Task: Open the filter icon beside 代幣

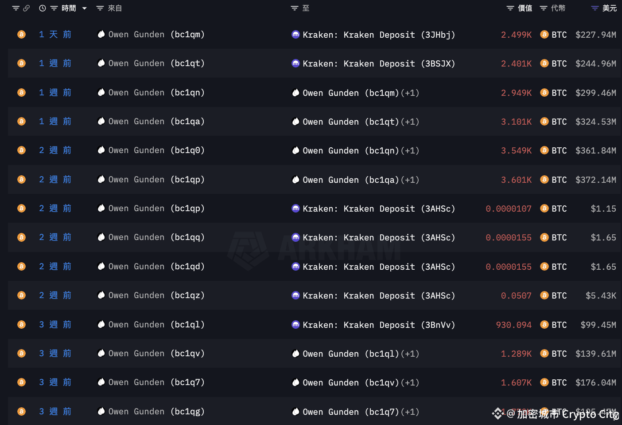Action: click(x=544, y=8)
